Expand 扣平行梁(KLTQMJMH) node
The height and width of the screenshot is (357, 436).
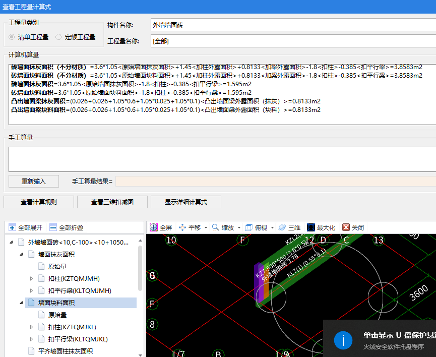[31, 290]
